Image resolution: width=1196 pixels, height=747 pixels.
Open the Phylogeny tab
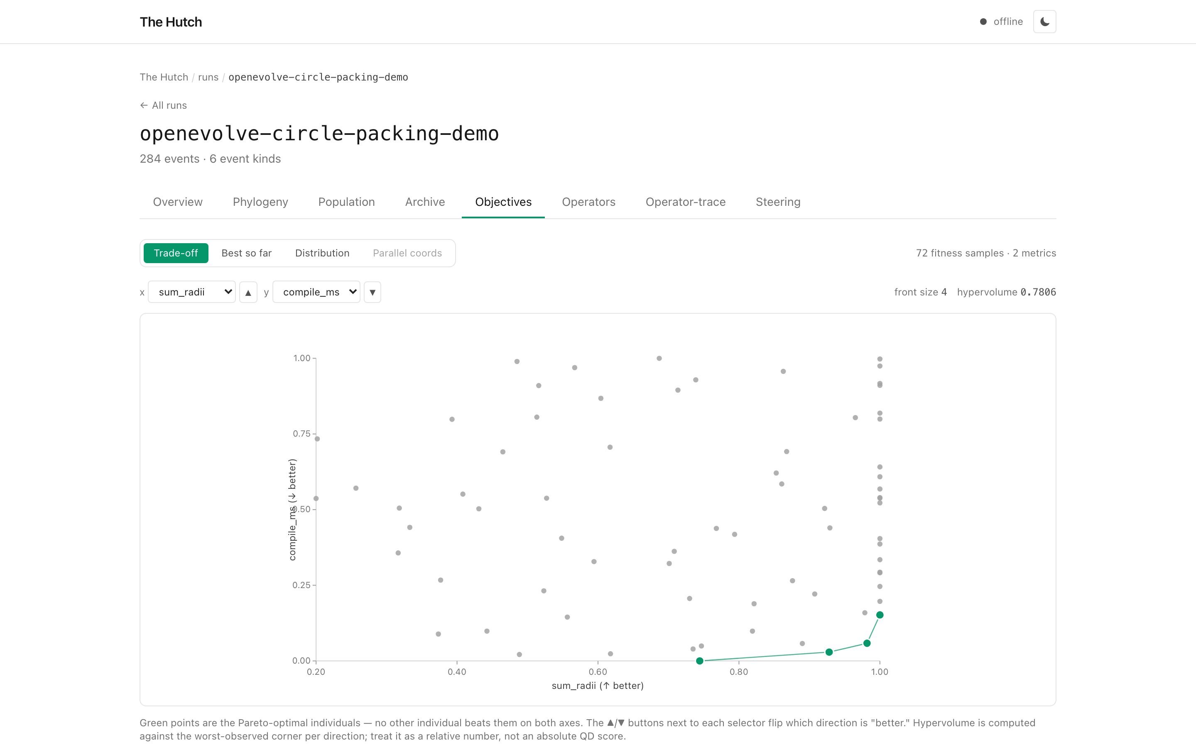(260, 202)
